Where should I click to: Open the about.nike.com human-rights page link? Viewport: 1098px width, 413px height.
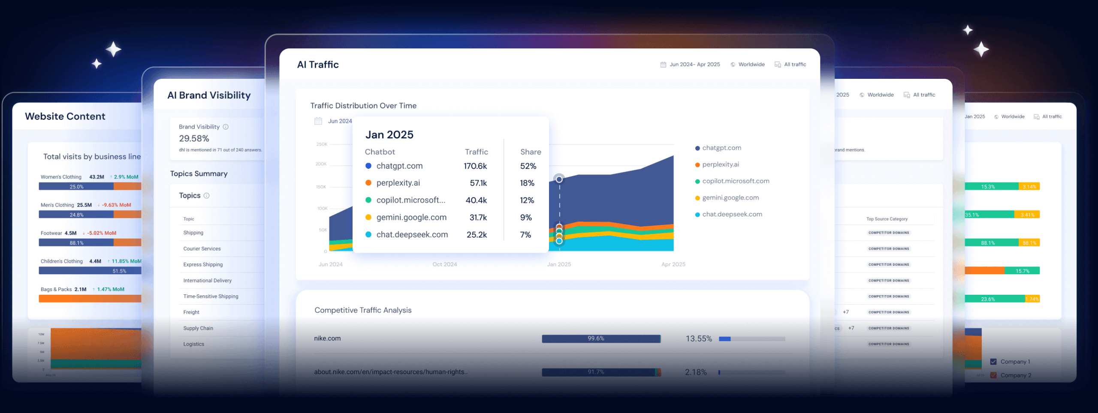click(390, 372)
